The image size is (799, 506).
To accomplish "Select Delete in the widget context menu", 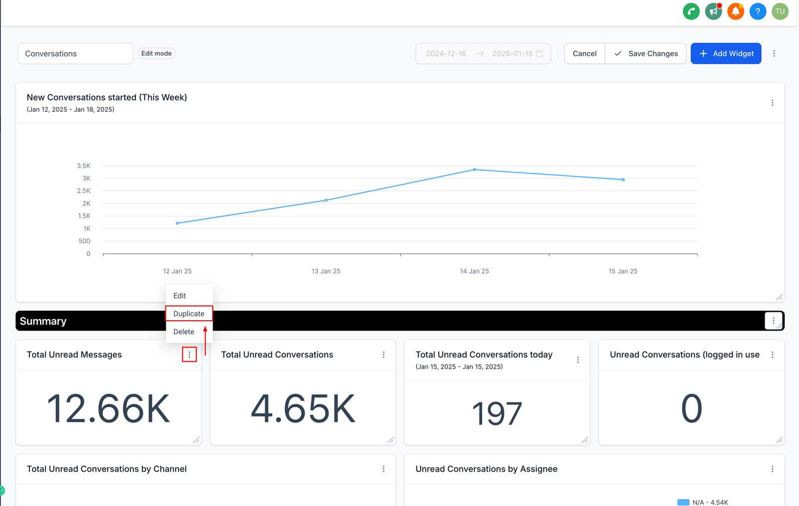I will [x=184, y=332].
